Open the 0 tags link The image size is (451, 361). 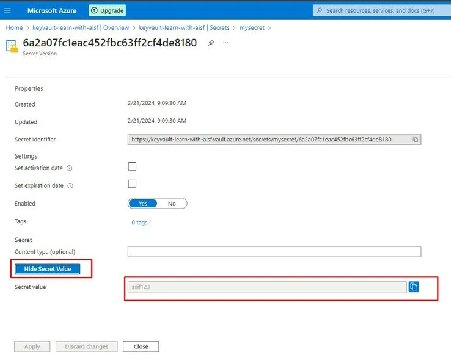139,223
